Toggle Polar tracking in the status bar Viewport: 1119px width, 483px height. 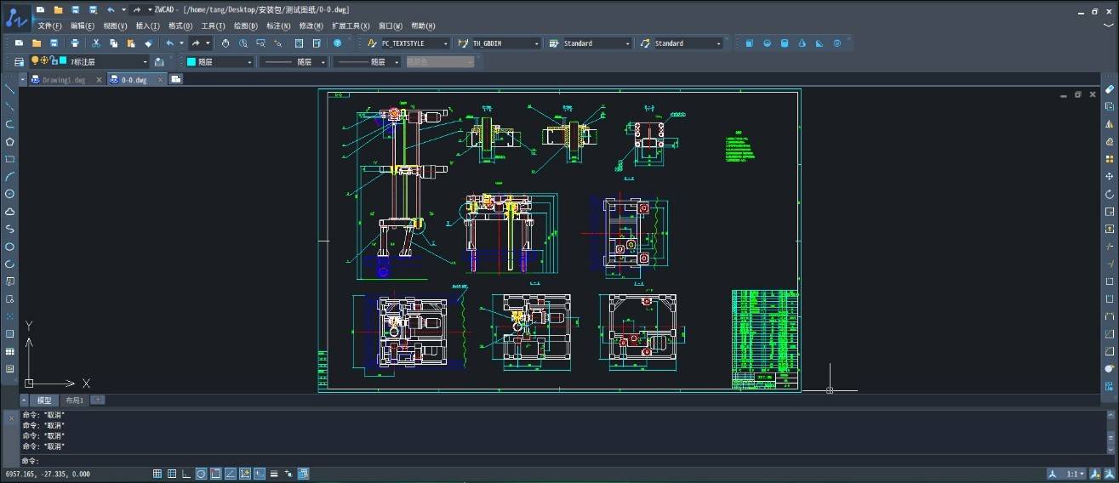[x=201, y=474]
